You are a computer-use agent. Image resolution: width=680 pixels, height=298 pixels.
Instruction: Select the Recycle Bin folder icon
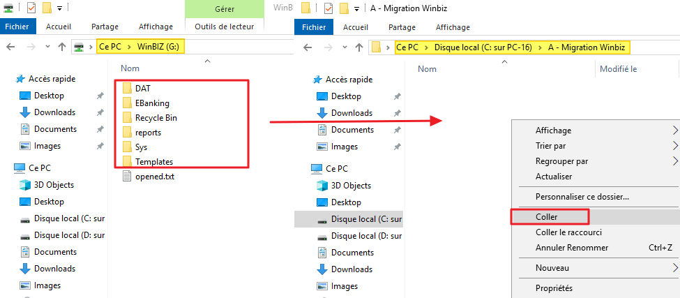point(126,118)
